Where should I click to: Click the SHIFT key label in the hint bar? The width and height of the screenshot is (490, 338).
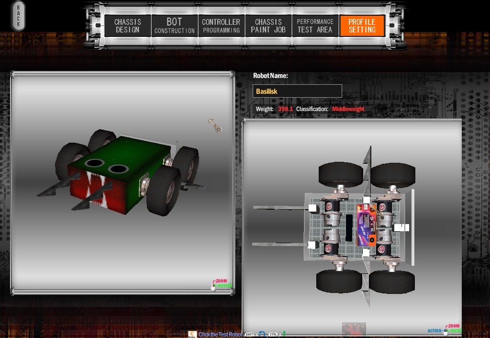249,335
